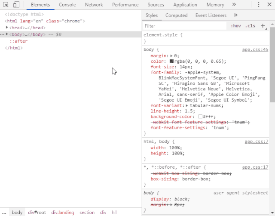Viewport: 275px width, 216px height.
Task: Select the Elements tab
Action: (x=40, y=5)
